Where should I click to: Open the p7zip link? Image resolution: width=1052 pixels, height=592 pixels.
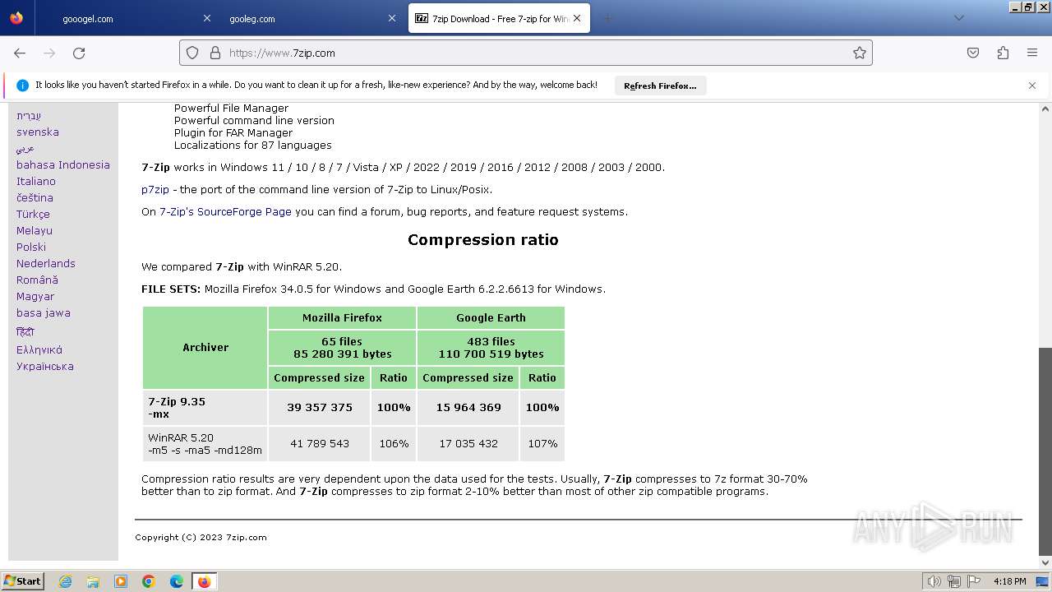coord(155,189)
